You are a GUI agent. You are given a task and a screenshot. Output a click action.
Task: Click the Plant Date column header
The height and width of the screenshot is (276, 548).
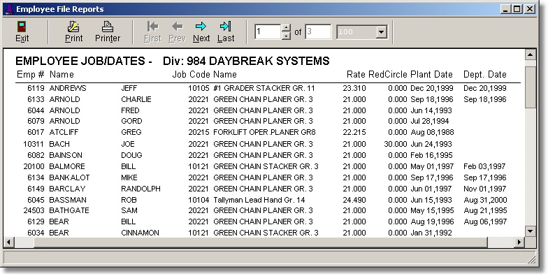(432, 74)
